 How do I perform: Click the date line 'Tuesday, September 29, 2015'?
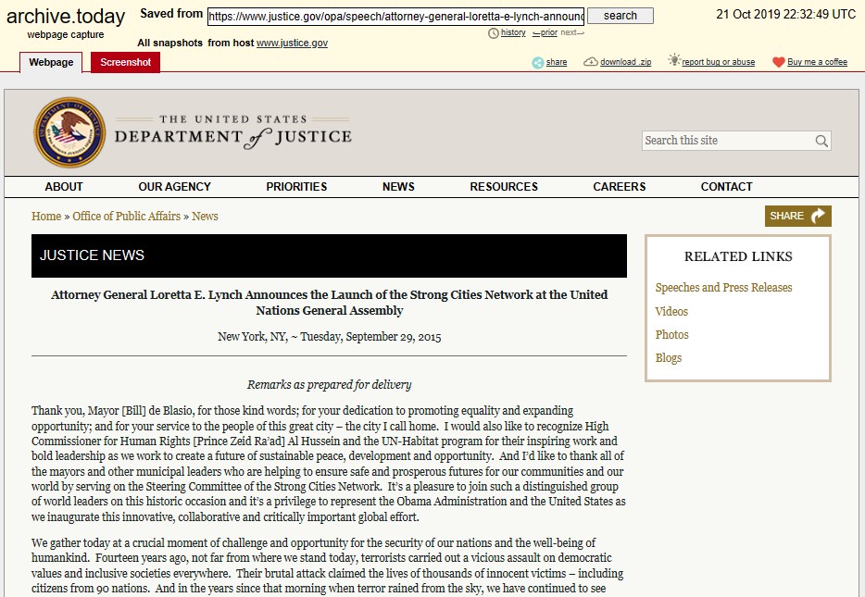(370, 337)
